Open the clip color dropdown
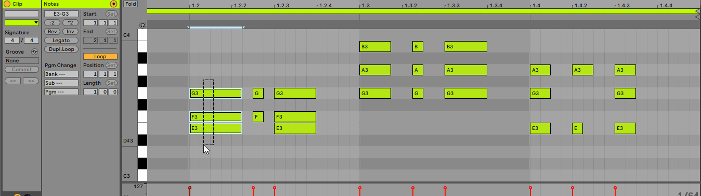This screenshot has width=701, height=196. click(x=22, y=22)
